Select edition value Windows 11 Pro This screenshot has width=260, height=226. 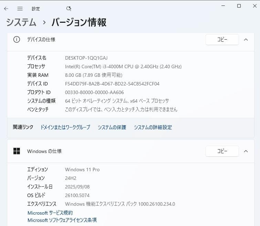[82, 169]
